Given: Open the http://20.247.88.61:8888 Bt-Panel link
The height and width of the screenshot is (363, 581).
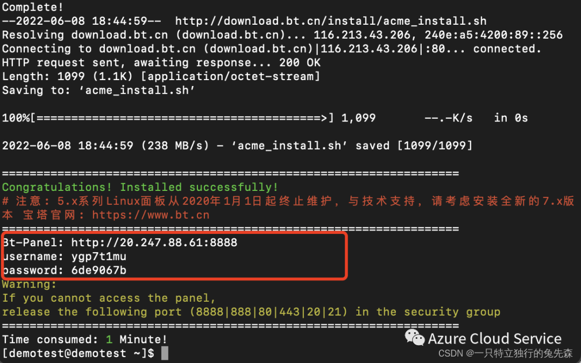Looking at the screenshot, I should 154,243.
